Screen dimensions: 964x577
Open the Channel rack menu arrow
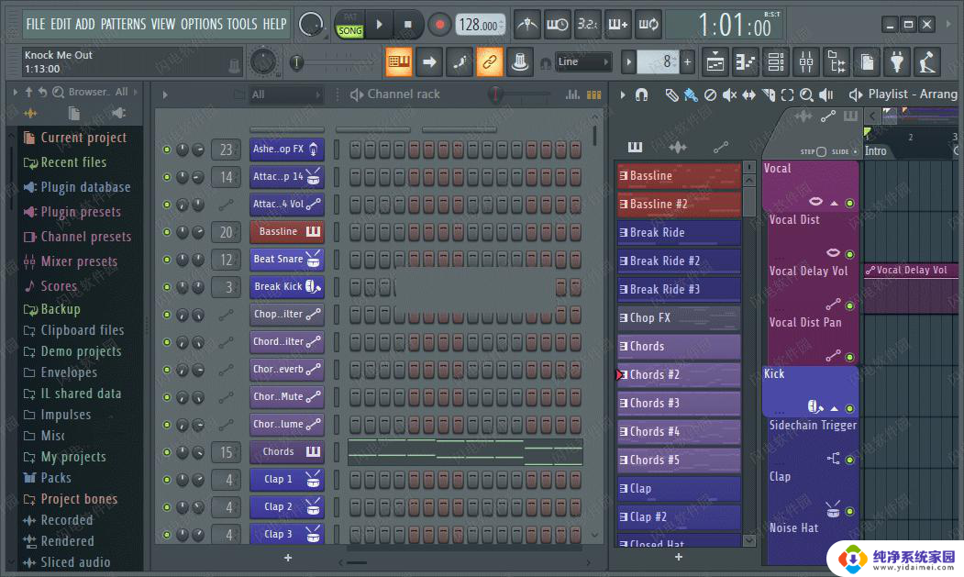point(165,94)
